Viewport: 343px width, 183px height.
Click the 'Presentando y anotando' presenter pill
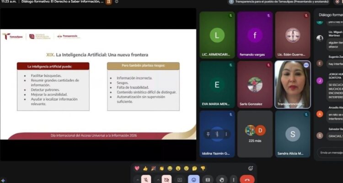(279, 2)
